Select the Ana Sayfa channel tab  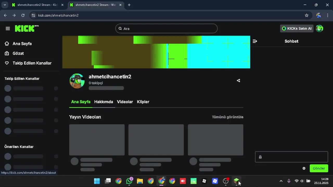coord(81,102)
